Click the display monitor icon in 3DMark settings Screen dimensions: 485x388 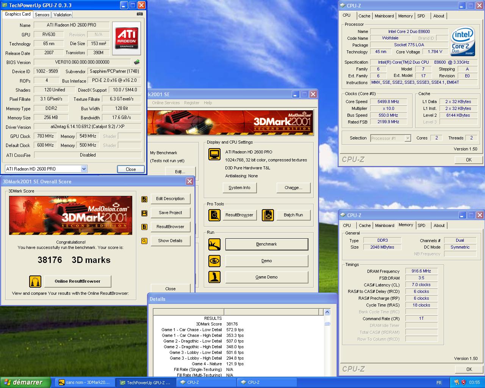click(x=214, y=154)
